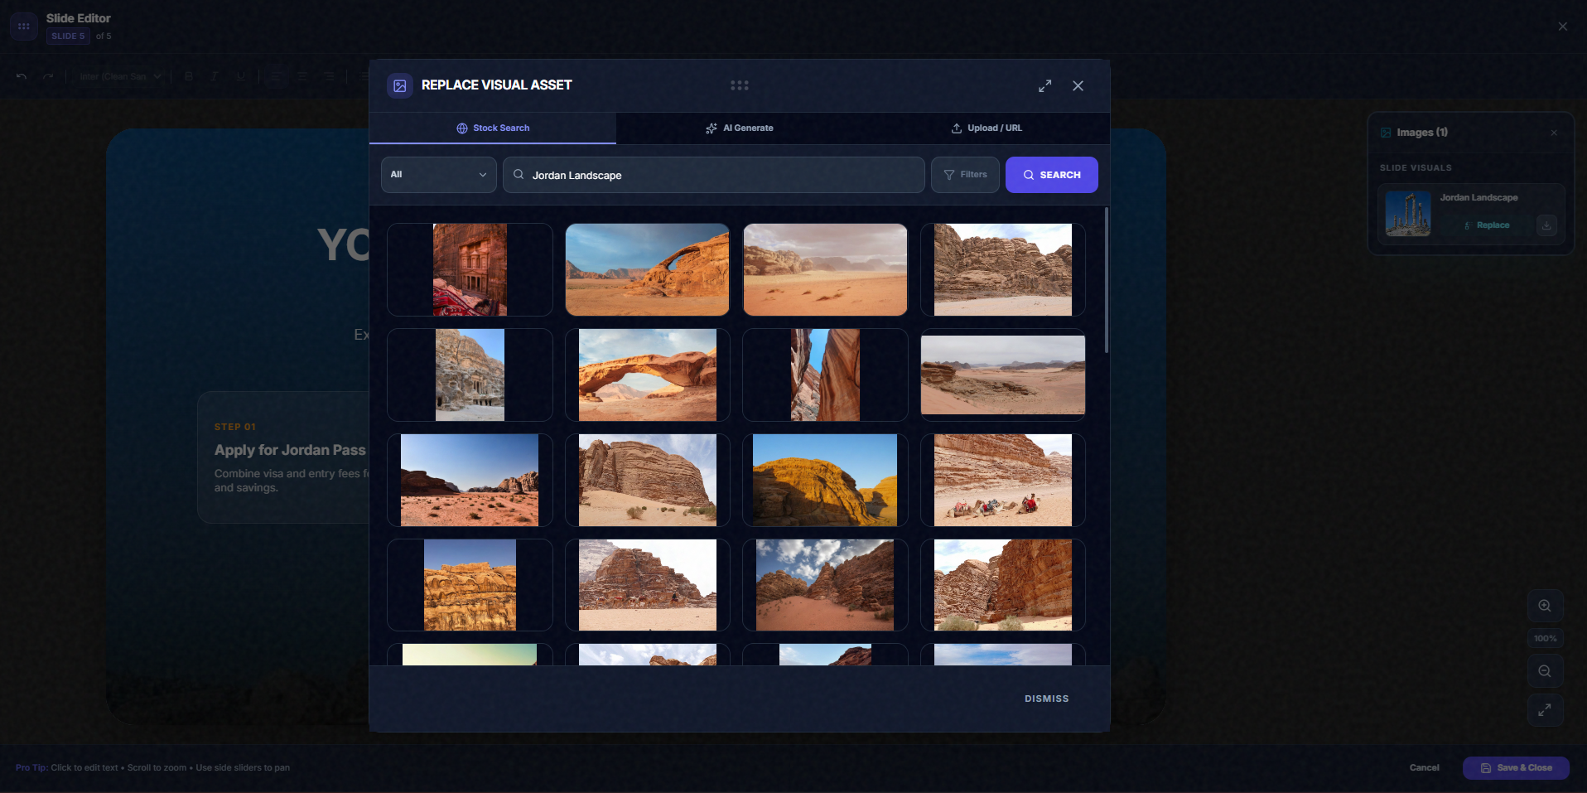Pick the photo with resting camels
This screenshot has width=1587, height=793.
tap(1003, 480)
